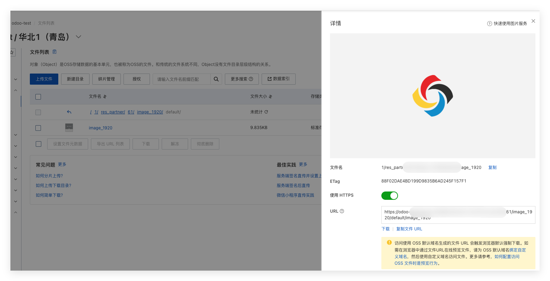The width and height of the screenshot is (550, 281).
Task: Sort by 文件大小 column sort icon
Action: click(x=271, y=97)
